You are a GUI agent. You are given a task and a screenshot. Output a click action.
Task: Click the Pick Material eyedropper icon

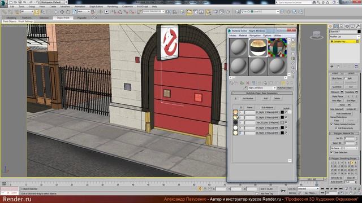245,88
